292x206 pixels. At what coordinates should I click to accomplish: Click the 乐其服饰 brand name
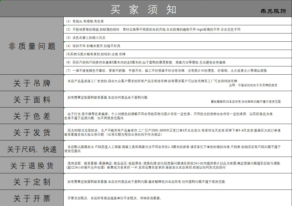point(273,11)
